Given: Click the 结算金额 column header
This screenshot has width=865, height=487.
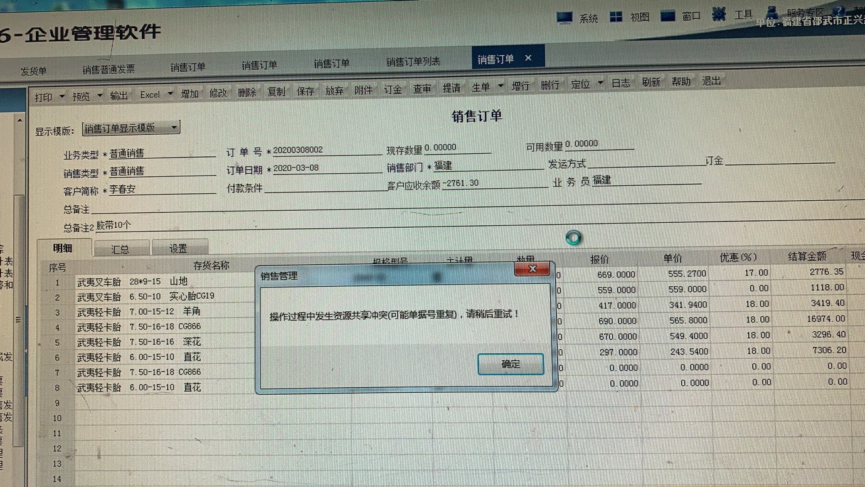Looking at the screenshot, I should click(x=807, y=256).
